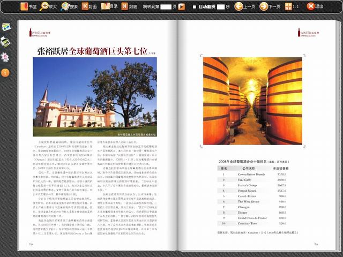The image size is (343, 257).
Task: Activate the 放大 magnifier tool
Action: coord(48,6)
